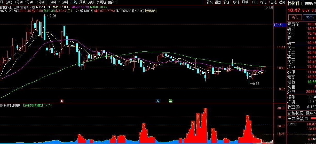Screen dimensions: 316x144
Task: Click the list icon beside 主力净额
Action: (x=306, y=119)
